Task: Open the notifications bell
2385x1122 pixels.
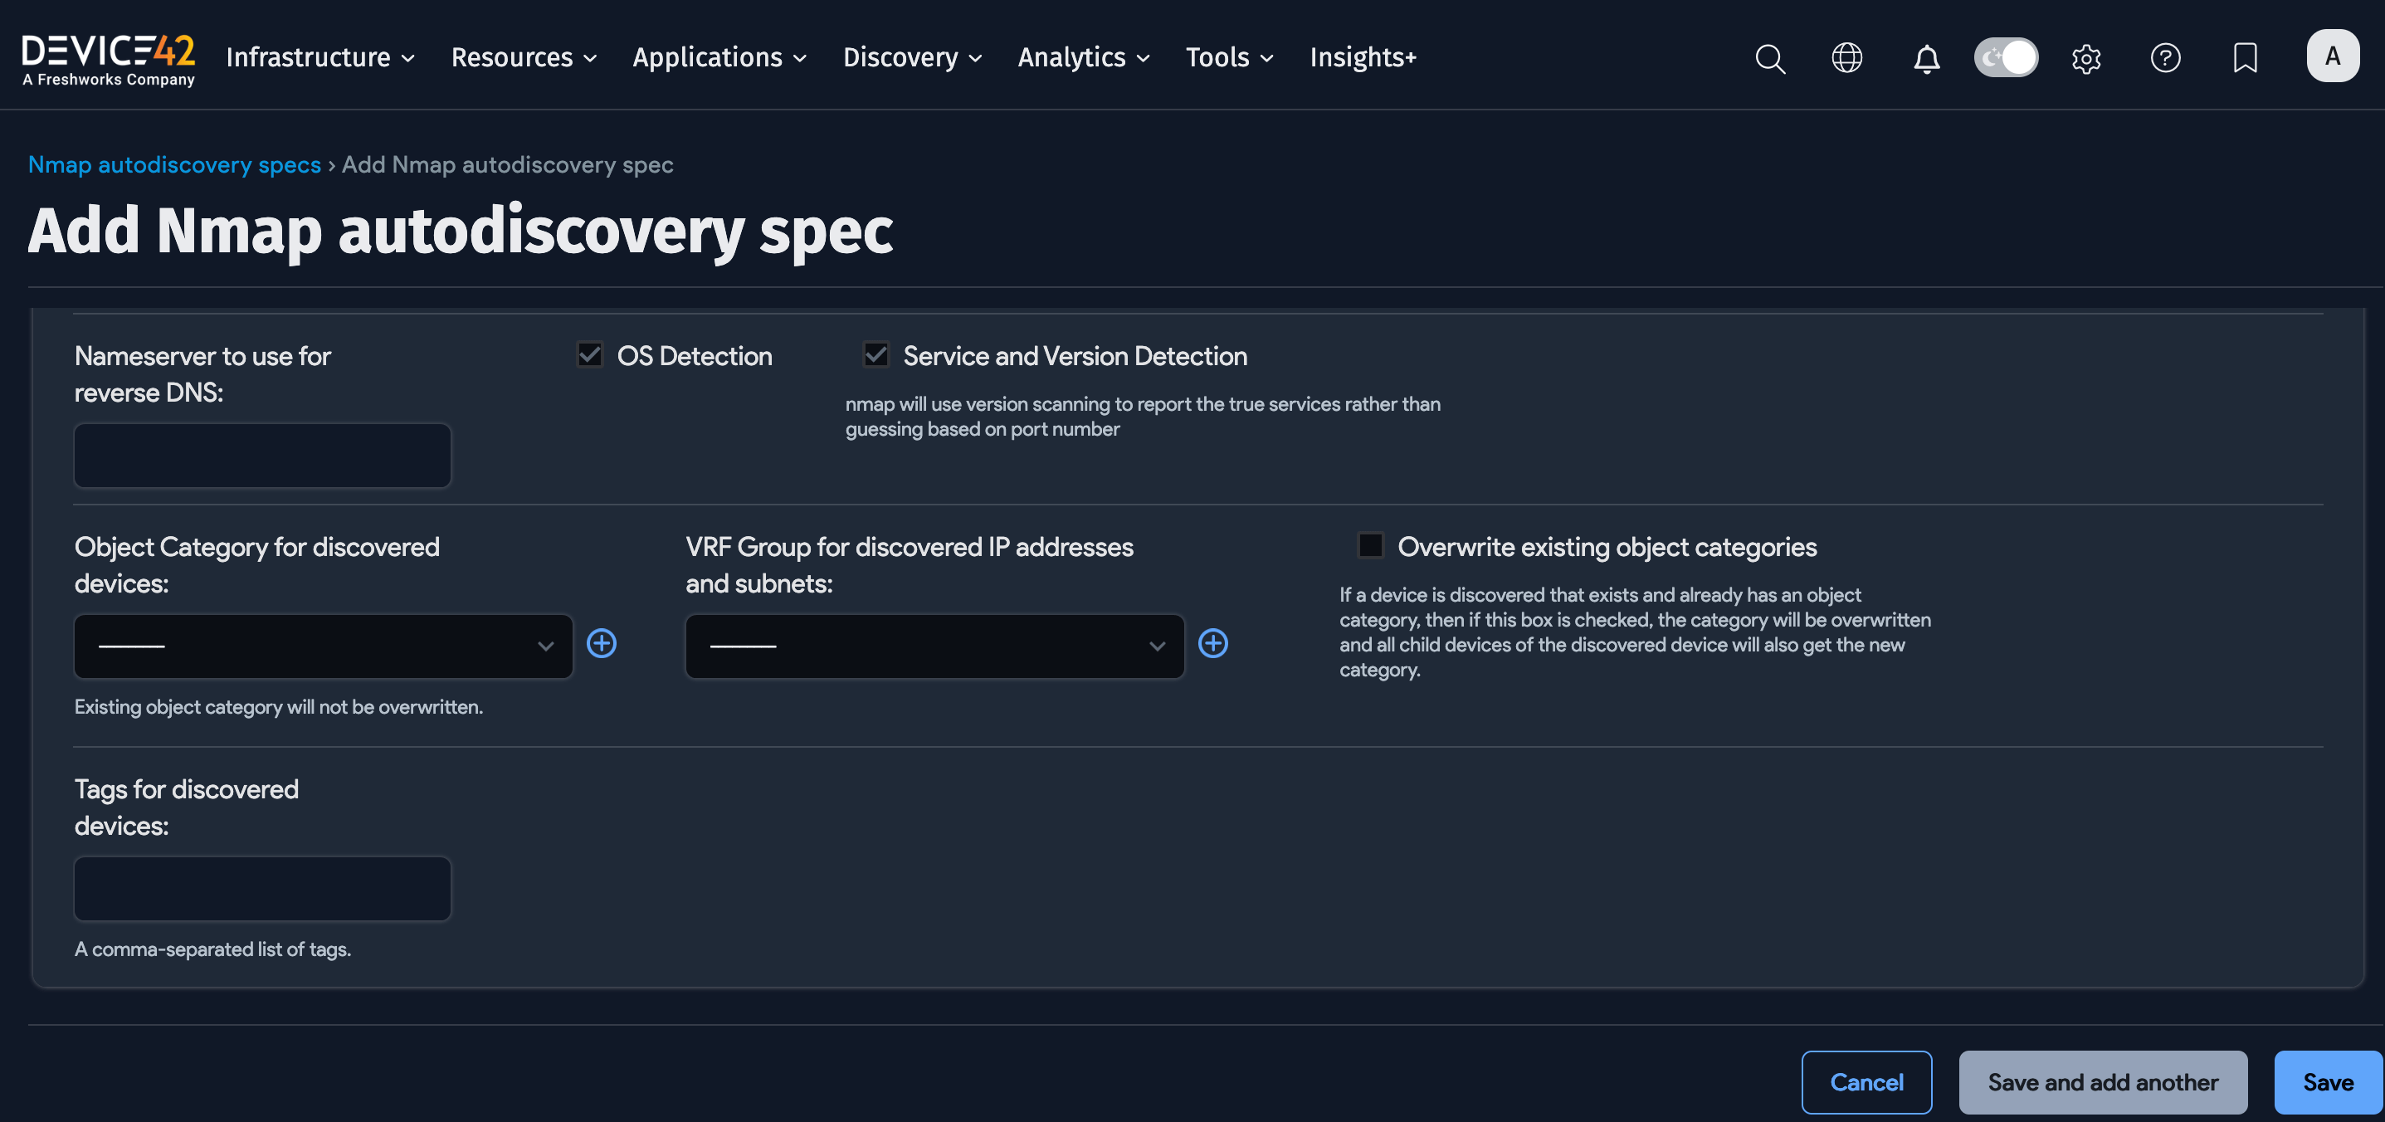Action: pyautogui.click(x=1927, y=57)
